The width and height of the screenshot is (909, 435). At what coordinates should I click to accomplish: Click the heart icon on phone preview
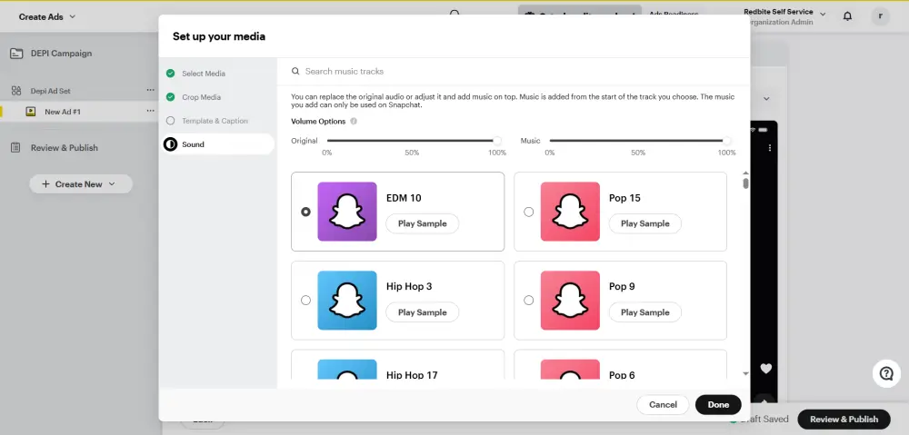(x=765, y=369)
